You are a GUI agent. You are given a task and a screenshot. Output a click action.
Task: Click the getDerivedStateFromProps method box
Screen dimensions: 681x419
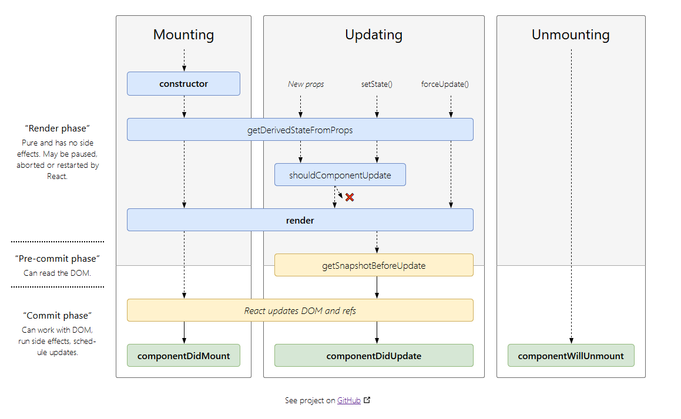(300, 130)
